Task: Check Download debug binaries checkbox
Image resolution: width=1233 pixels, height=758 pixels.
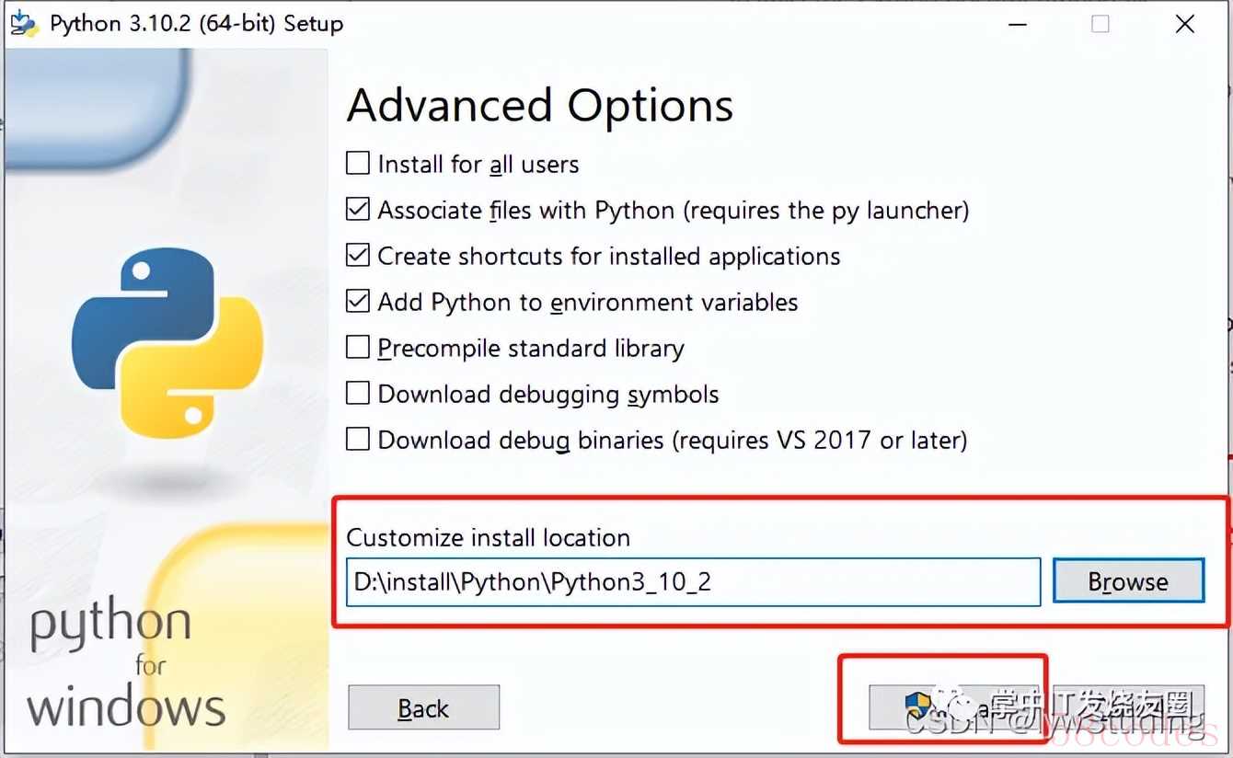Action: 357,440
